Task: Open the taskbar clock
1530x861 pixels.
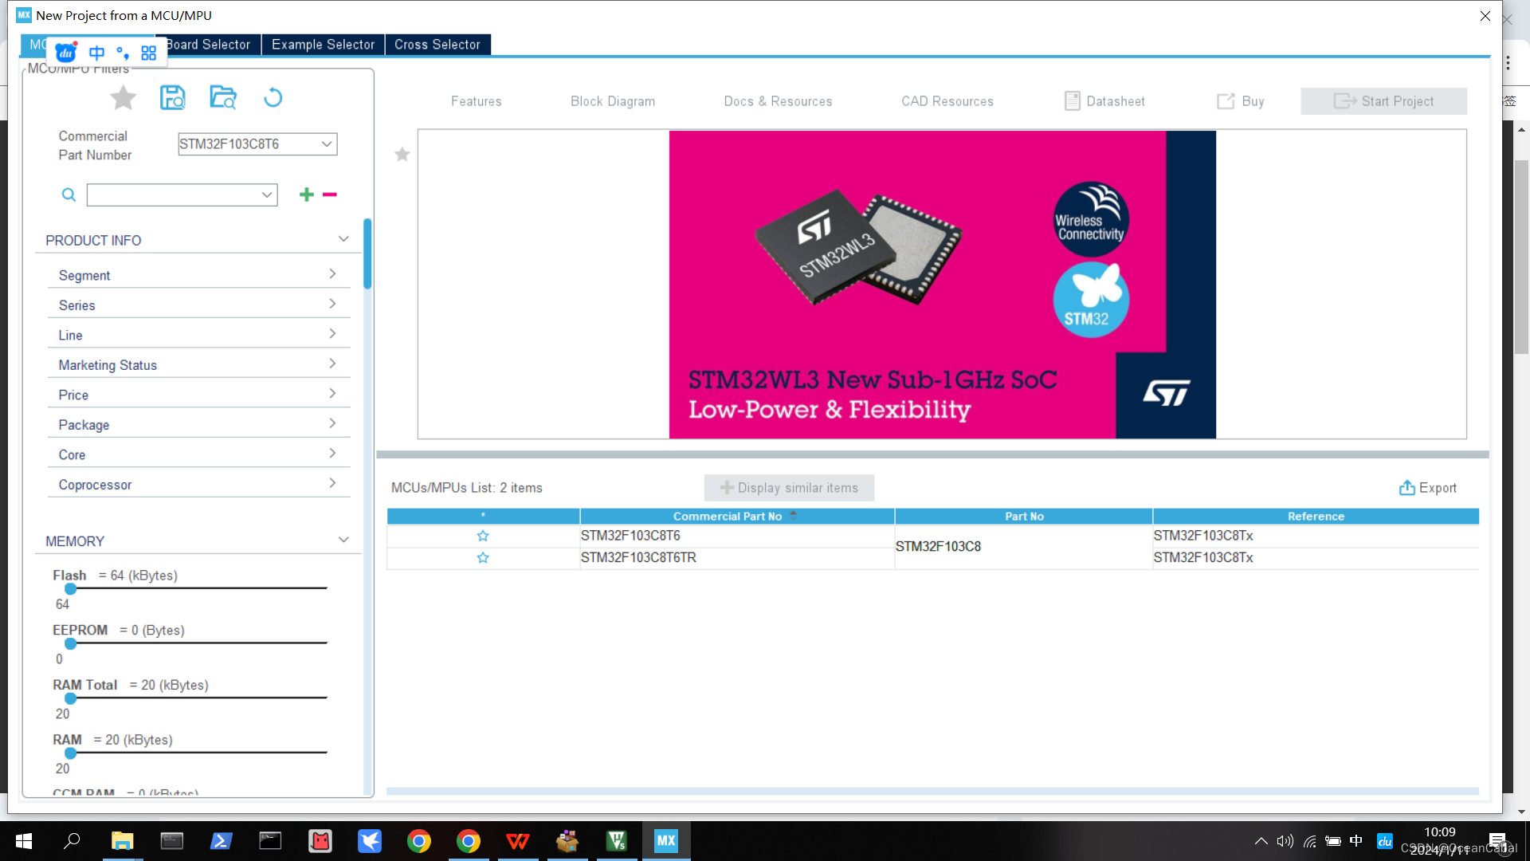Action: pos(1439,841)
